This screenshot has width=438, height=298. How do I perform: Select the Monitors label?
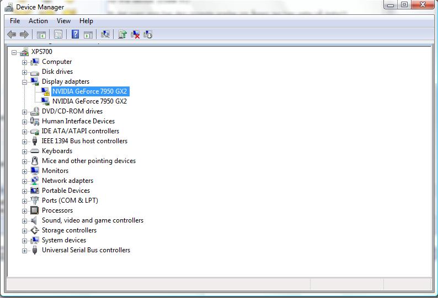point(55,171)
